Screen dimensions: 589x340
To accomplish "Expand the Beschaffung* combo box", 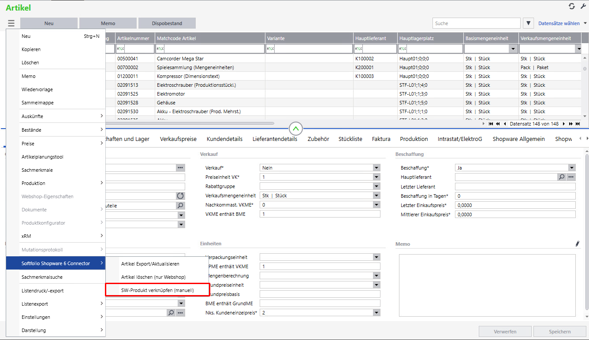I will [571, 168].
